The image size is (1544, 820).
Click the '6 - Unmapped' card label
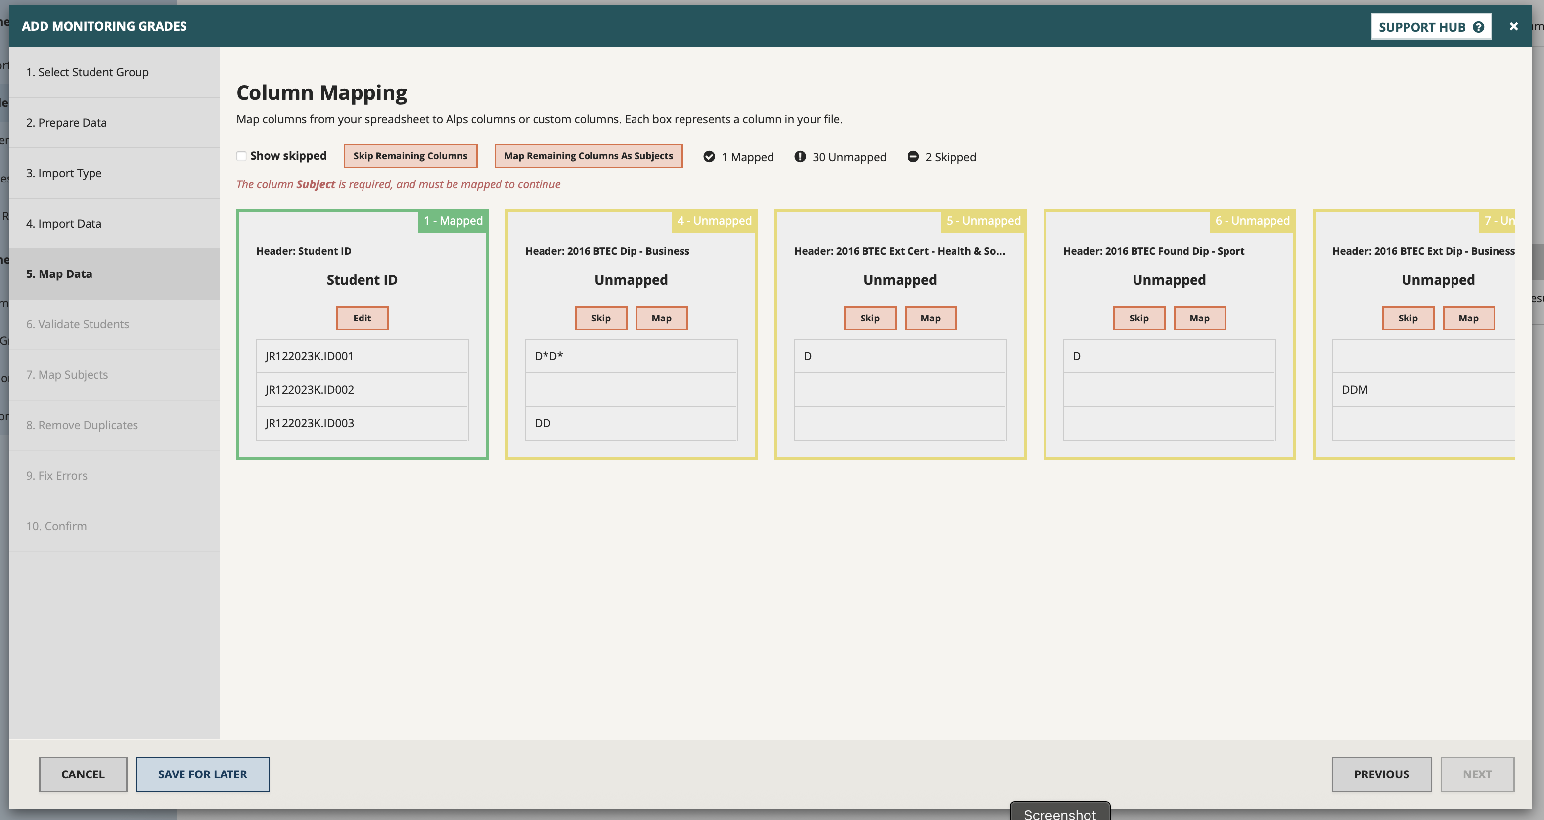pos(1253,221)
